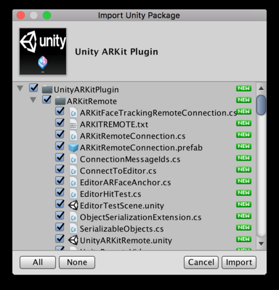This screenshot has height=290, width=279.
Task: Click the ARKITREMOTE.txt text file icon
Action: (73, 125)
